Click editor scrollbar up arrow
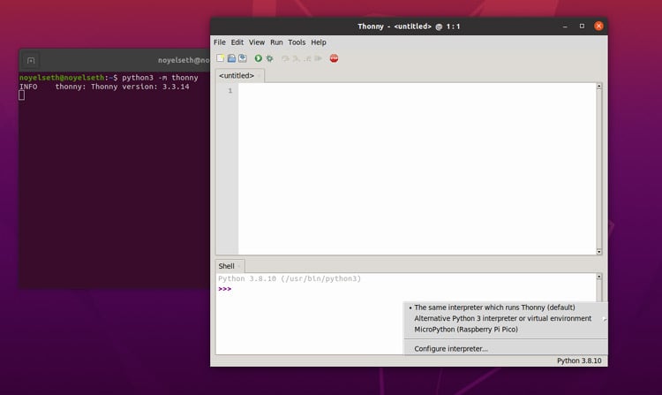The height and width of the screenshot is (395, 662). pyautogui.click(x=598, y=87)
